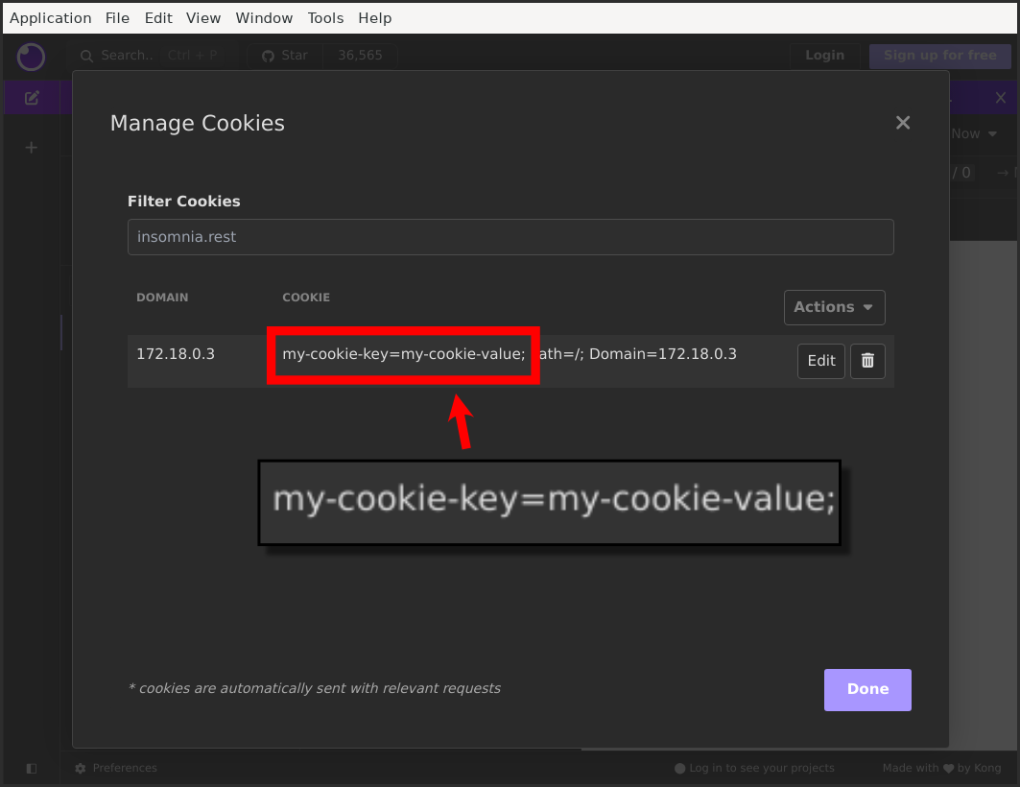Click the Made with heart by Kong text
1020x787 pixels.
(x=941, y=768)
